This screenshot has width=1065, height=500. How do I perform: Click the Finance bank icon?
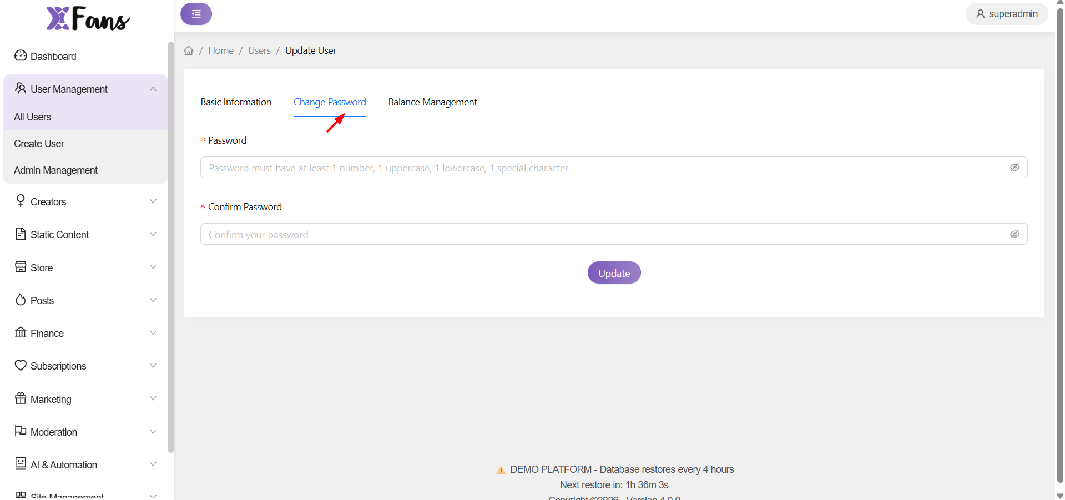pos(21,332)
